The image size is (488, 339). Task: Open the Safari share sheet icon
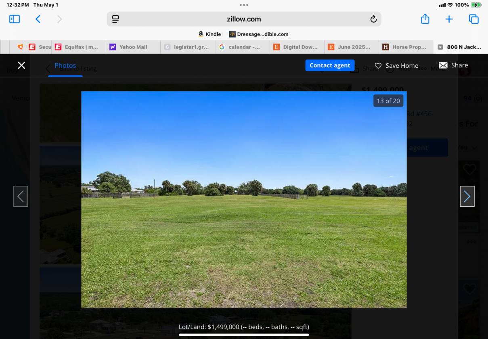coord(425,19)
